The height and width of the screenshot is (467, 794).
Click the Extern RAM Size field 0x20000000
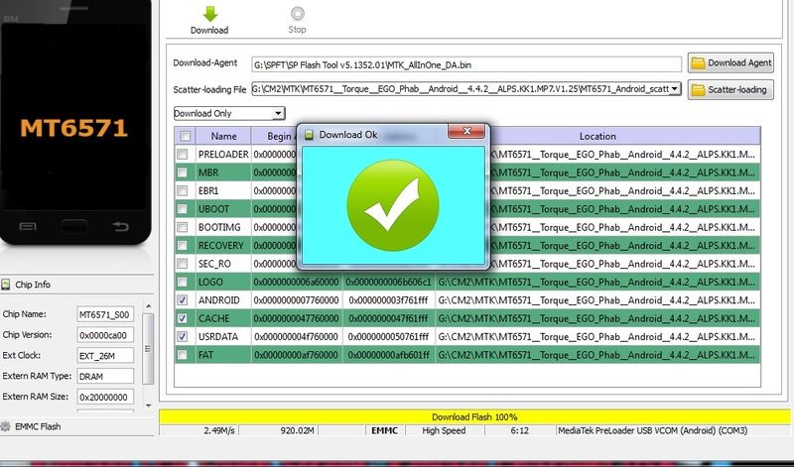(105, 398)
